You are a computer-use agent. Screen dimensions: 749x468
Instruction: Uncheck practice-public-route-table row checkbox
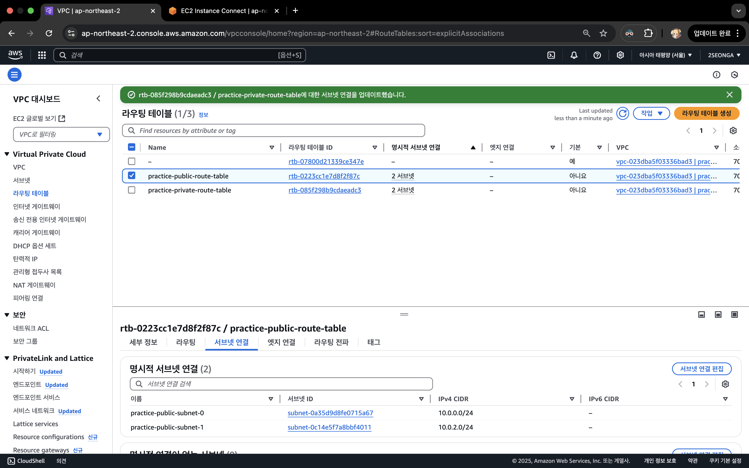click(x=132, y=175)
